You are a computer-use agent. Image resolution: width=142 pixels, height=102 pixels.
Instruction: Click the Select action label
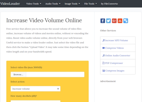[x=18, y=82]
